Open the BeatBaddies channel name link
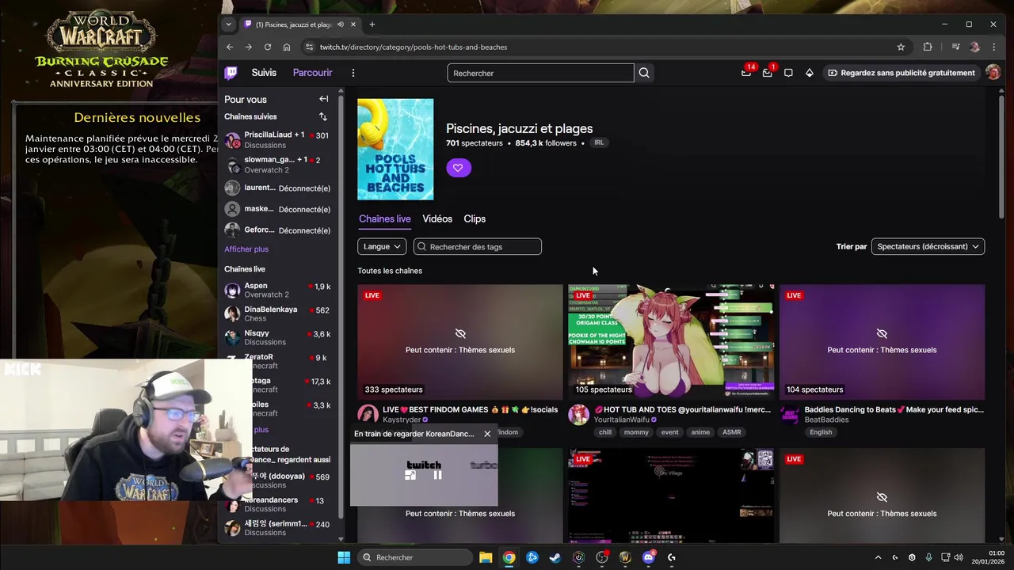1014x570 pixels. tap(826, 420)
